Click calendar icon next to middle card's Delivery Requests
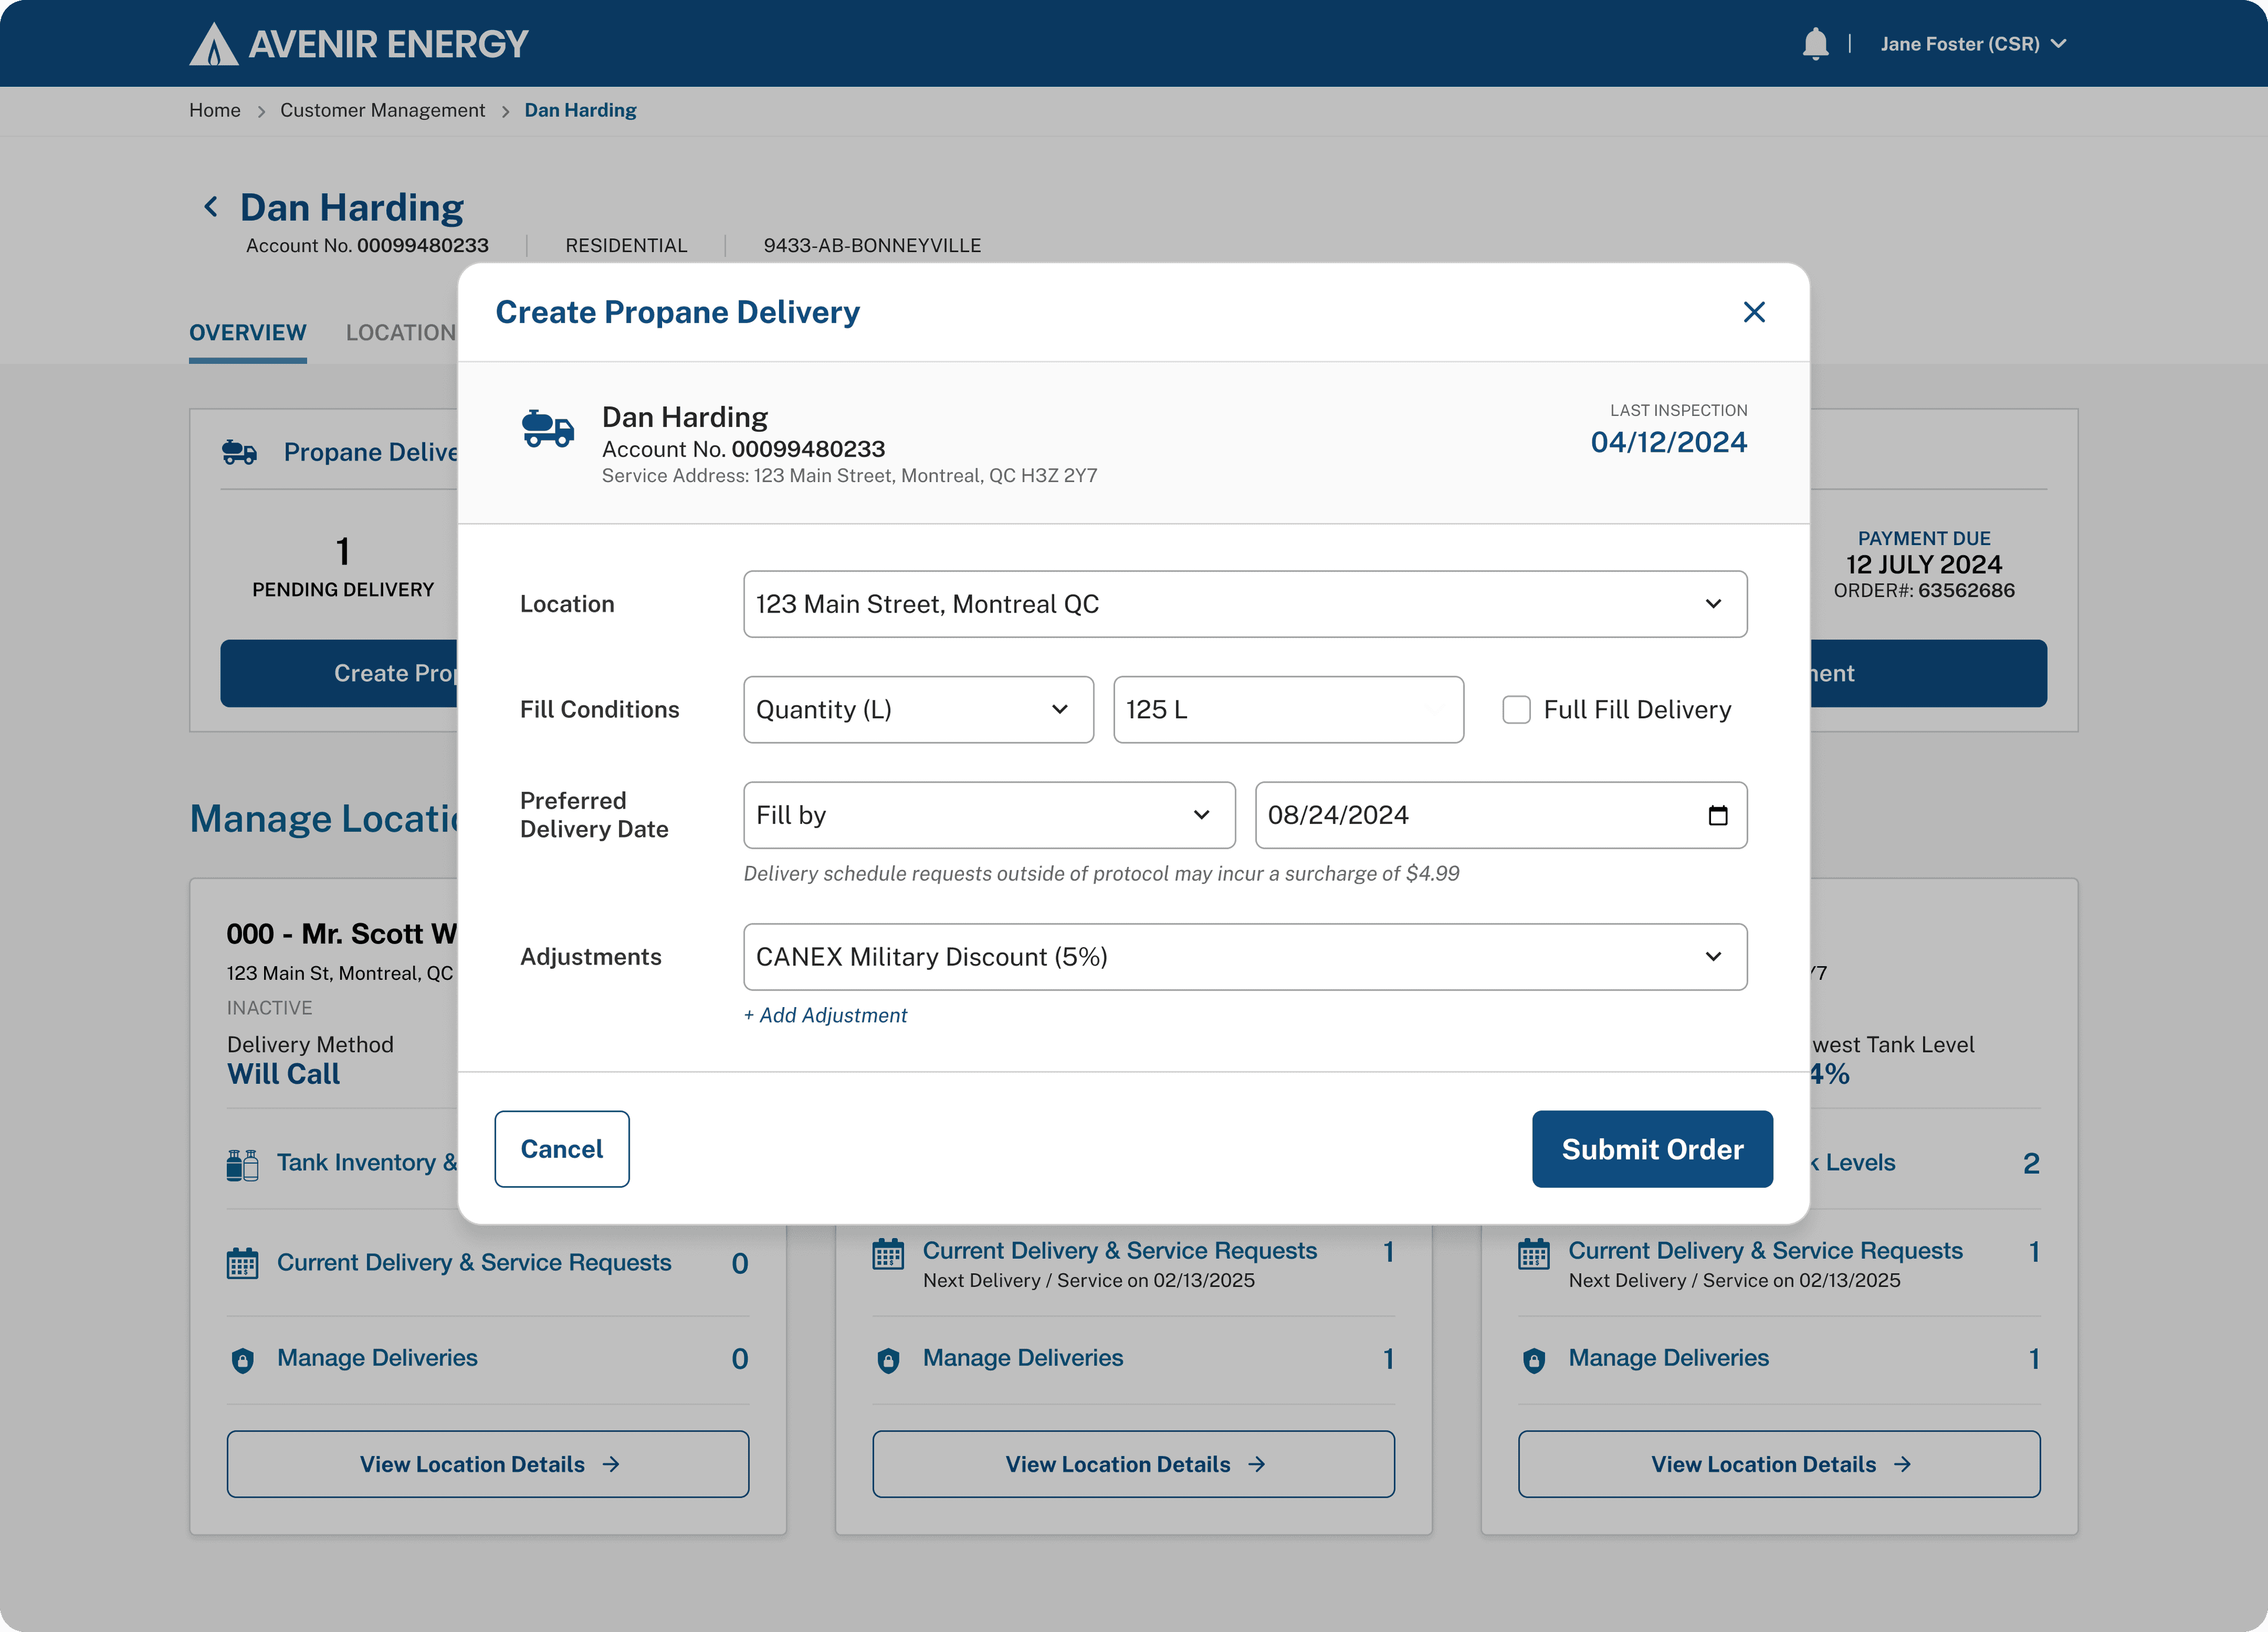The image size is (2268, 1632). point(888,1253)
